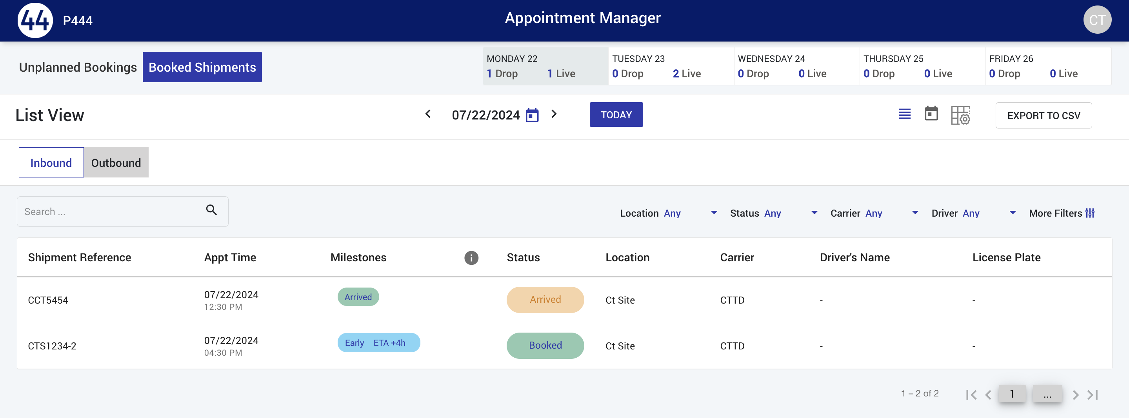Select Thursday 25 day card
The image size is (1129, 418).
922,66
